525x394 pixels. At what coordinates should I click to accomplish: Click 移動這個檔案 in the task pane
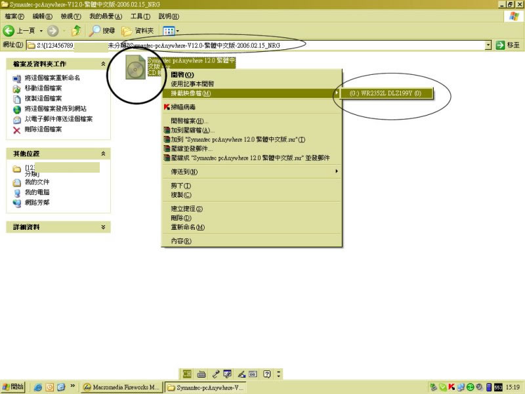tap(43, 88)
